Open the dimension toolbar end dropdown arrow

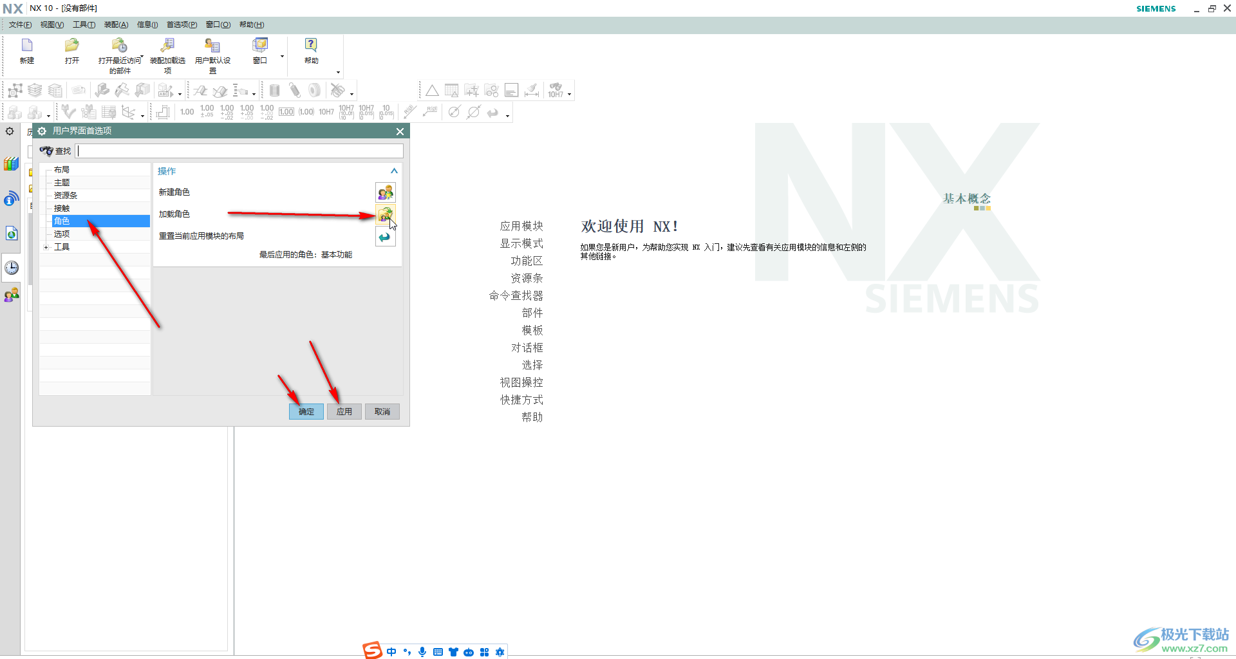click(x=508, y=116)
